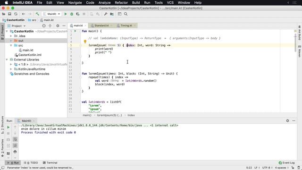Open Project Structure with the wrench icon

[106, 14]
